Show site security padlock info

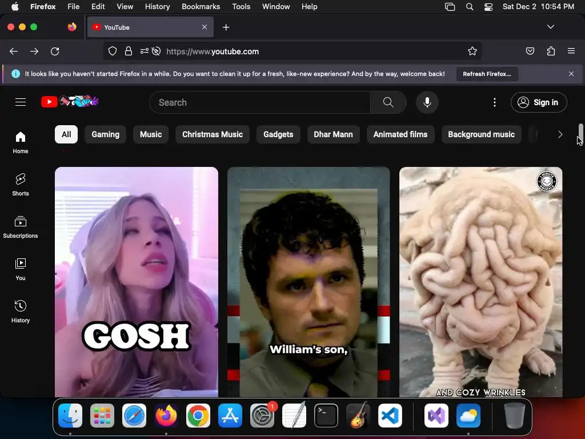pos(129,51)
